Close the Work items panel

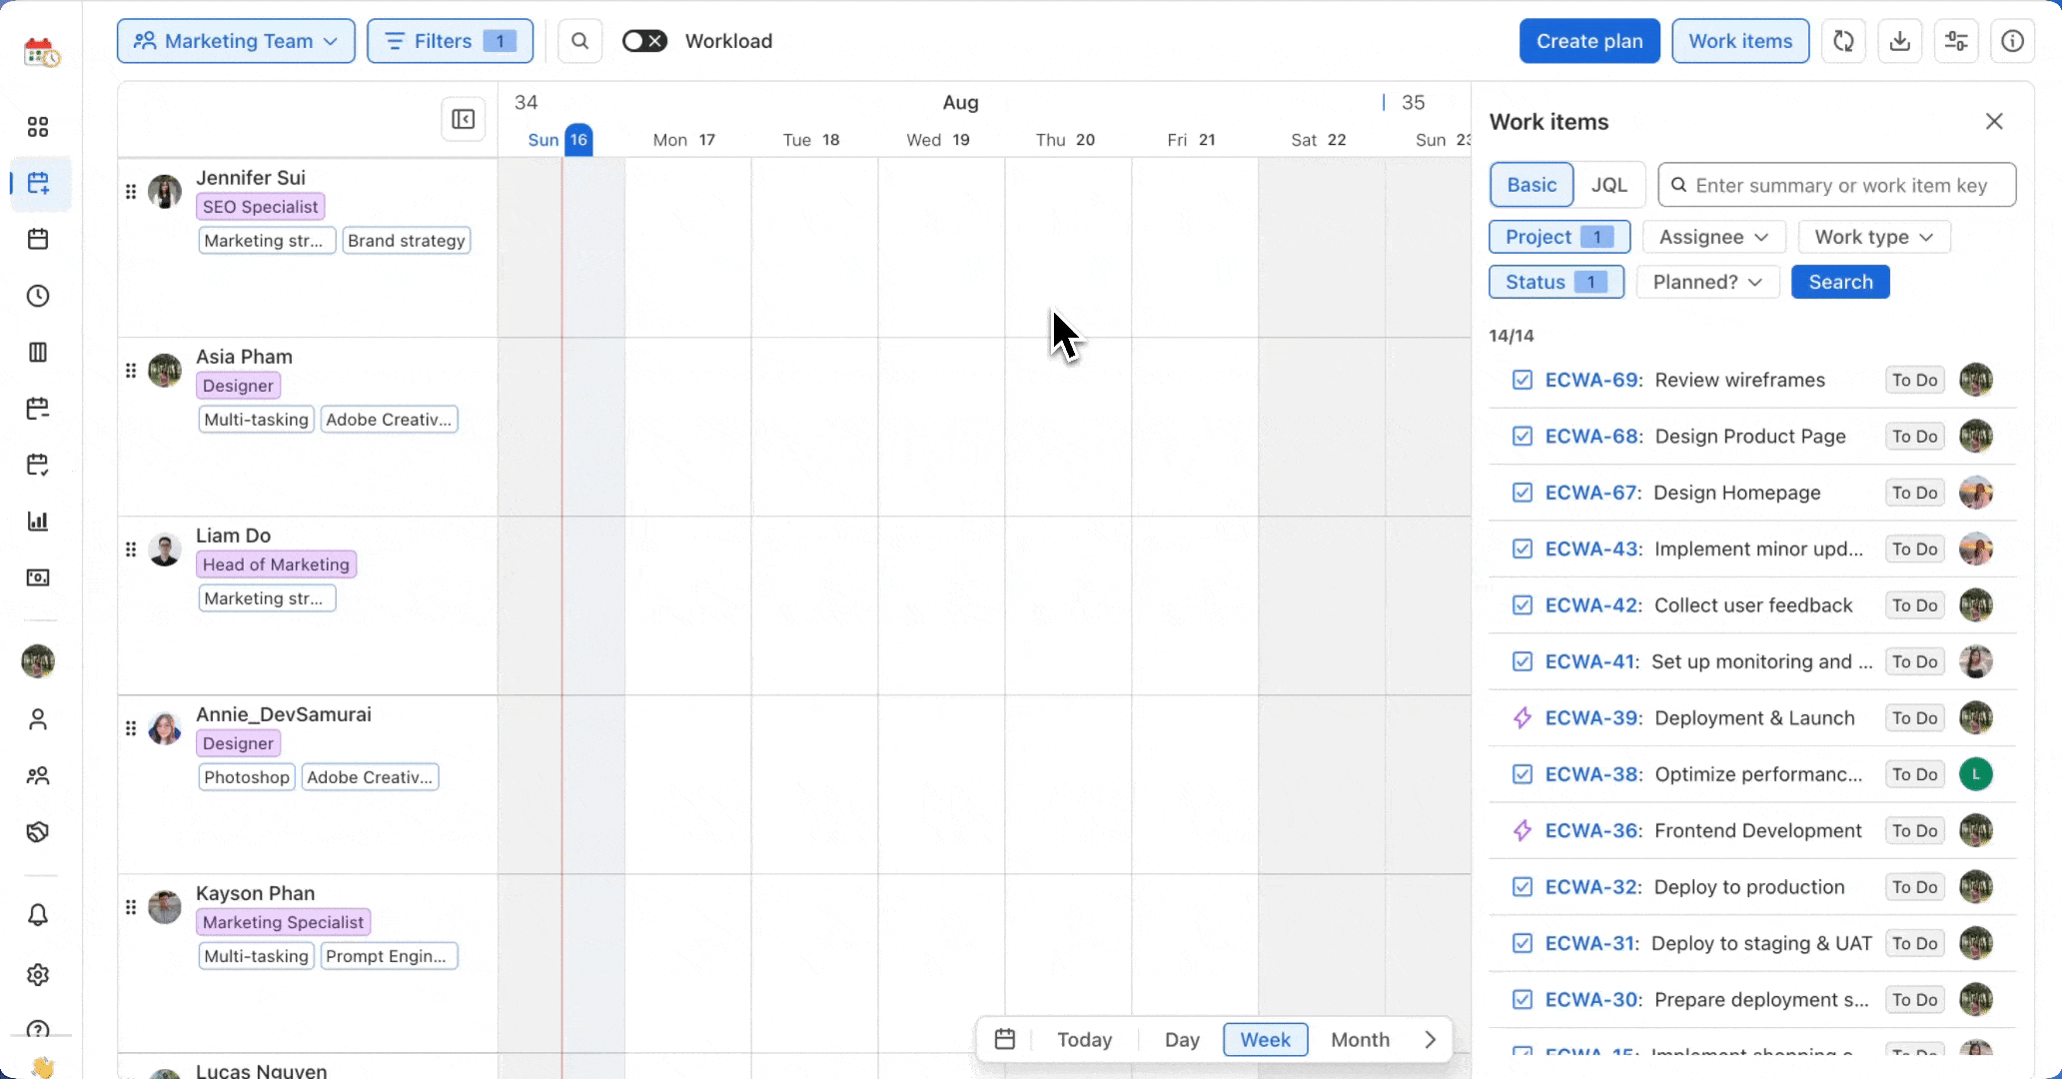pyautogui.click(x=1994, y=122)
